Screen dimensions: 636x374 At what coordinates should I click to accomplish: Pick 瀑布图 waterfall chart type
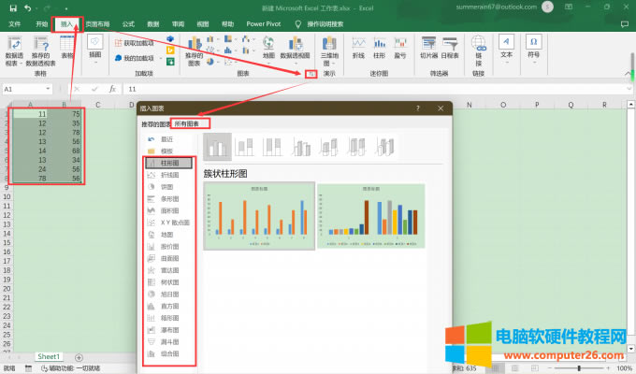coord(166,330)
